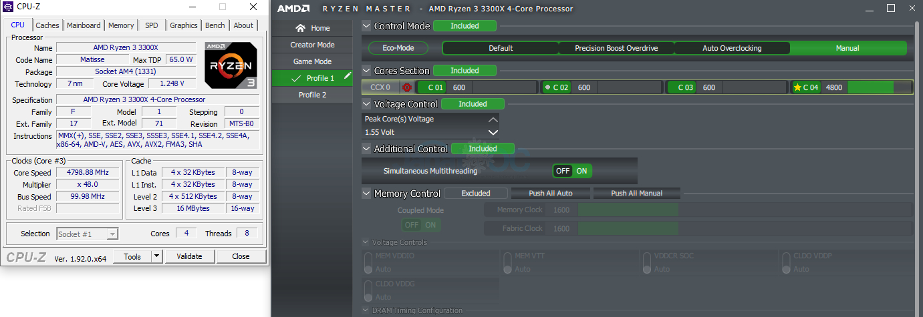923x317 pixels.
Task: Toggle Simultaneous Multithreading OFF/ON switch
Action: coord(572,171)
